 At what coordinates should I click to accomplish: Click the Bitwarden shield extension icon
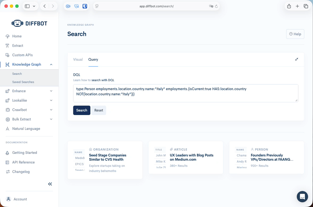coord(85,6)
